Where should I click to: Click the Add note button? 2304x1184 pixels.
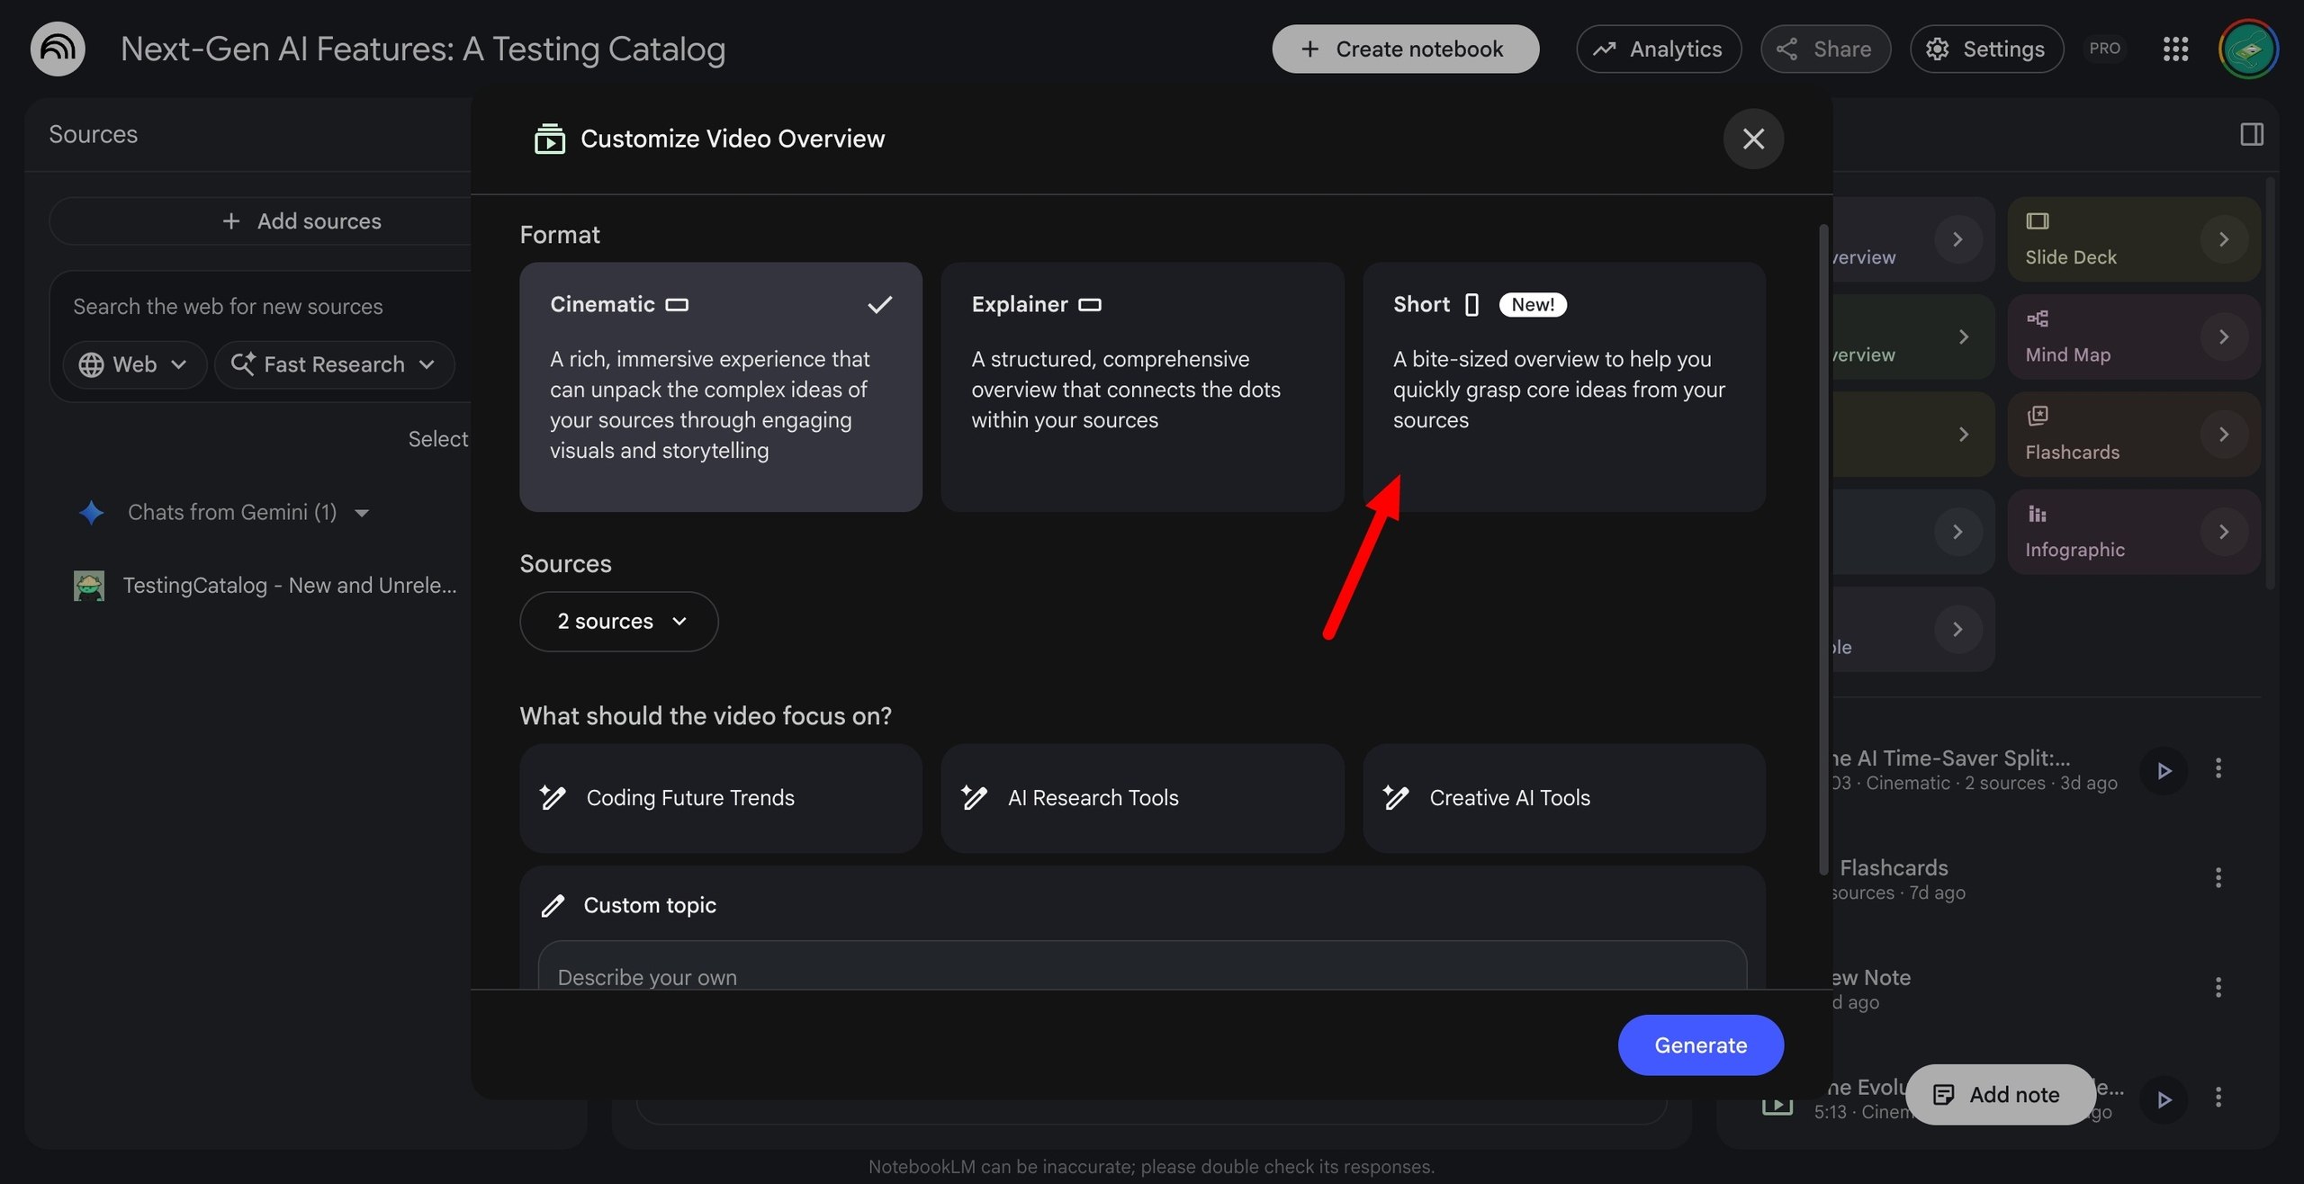[x=2001, y=1095]
